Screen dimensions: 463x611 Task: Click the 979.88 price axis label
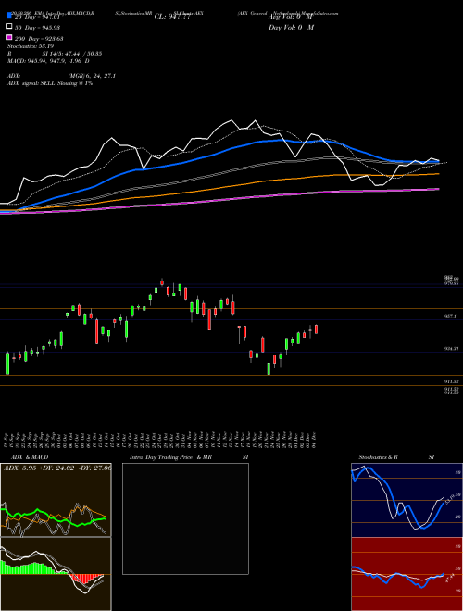(451, 284)
